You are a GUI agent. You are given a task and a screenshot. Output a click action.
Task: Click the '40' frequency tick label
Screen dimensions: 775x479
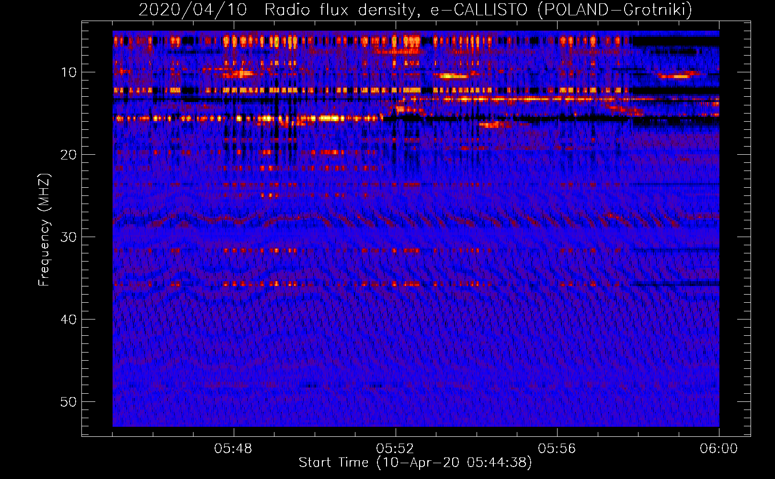69,319
